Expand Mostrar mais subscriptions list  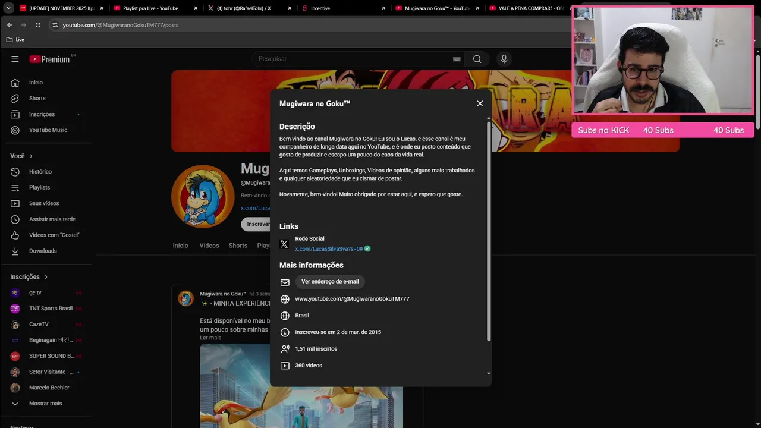pos(46,404)
